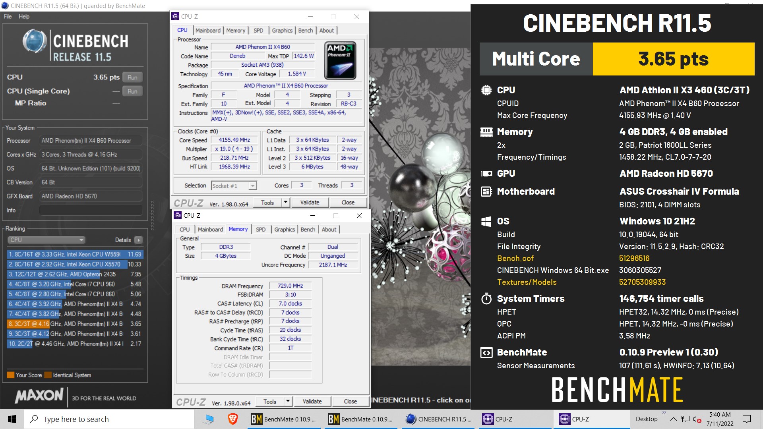Click the BenchMate GPU icon
The image size is (763, 429).
point(486,174)
